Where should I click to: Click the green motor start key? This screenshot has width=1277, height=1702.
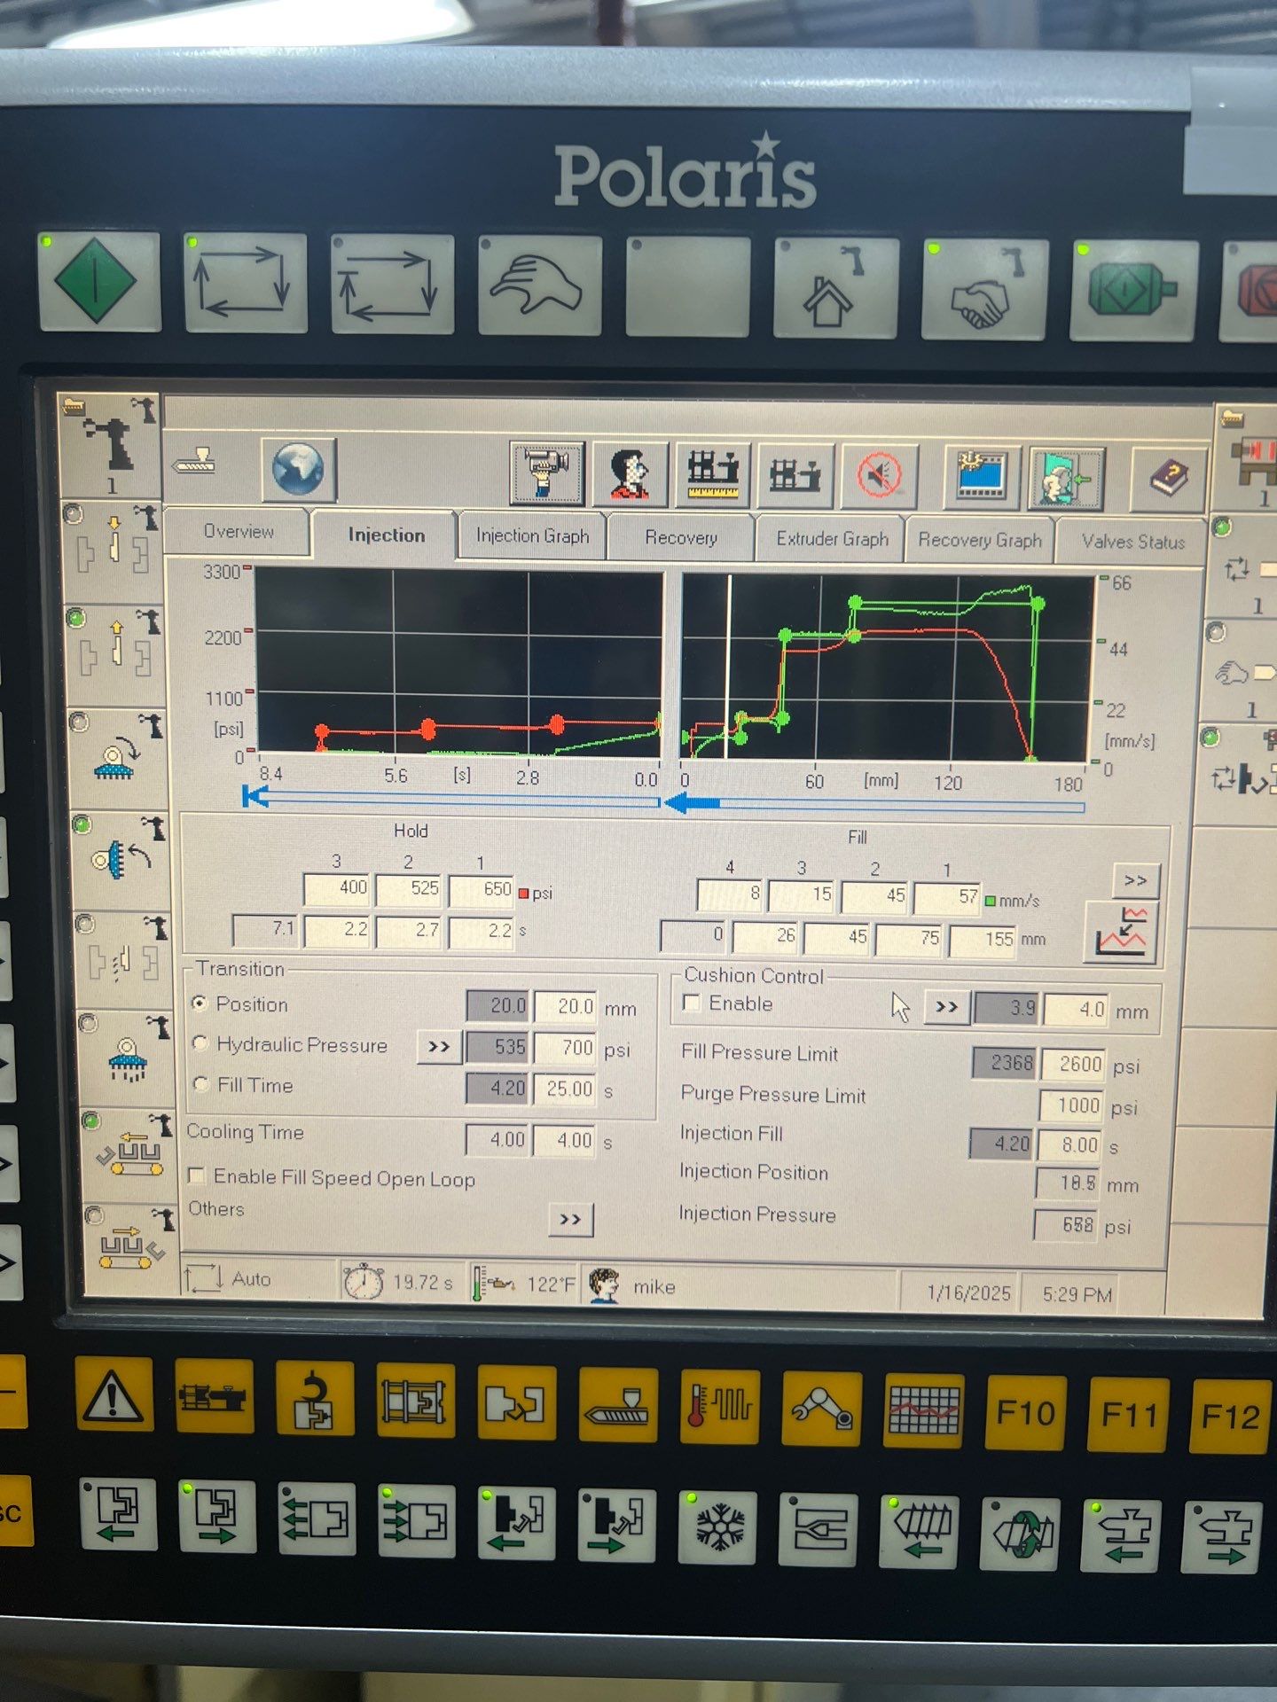[1134, 291]
